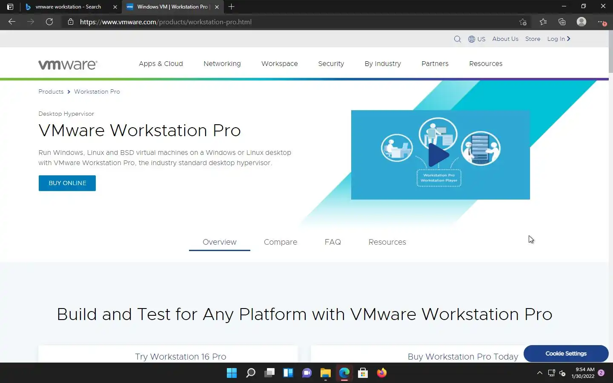Image resolution: width=613 pixels, height=383 pixels.
Task: Click the VMware logo
Action: (68, 64)
